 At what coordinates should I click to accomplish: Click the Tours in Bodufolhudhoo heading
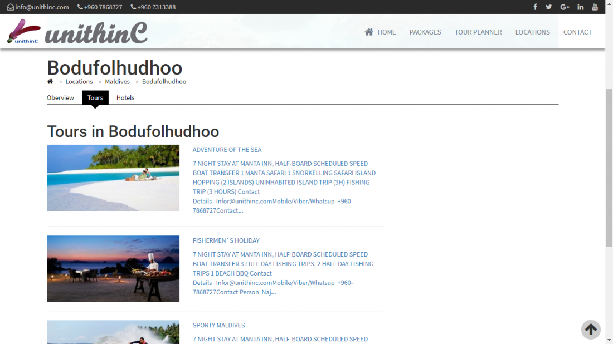[x=133, y=131]
